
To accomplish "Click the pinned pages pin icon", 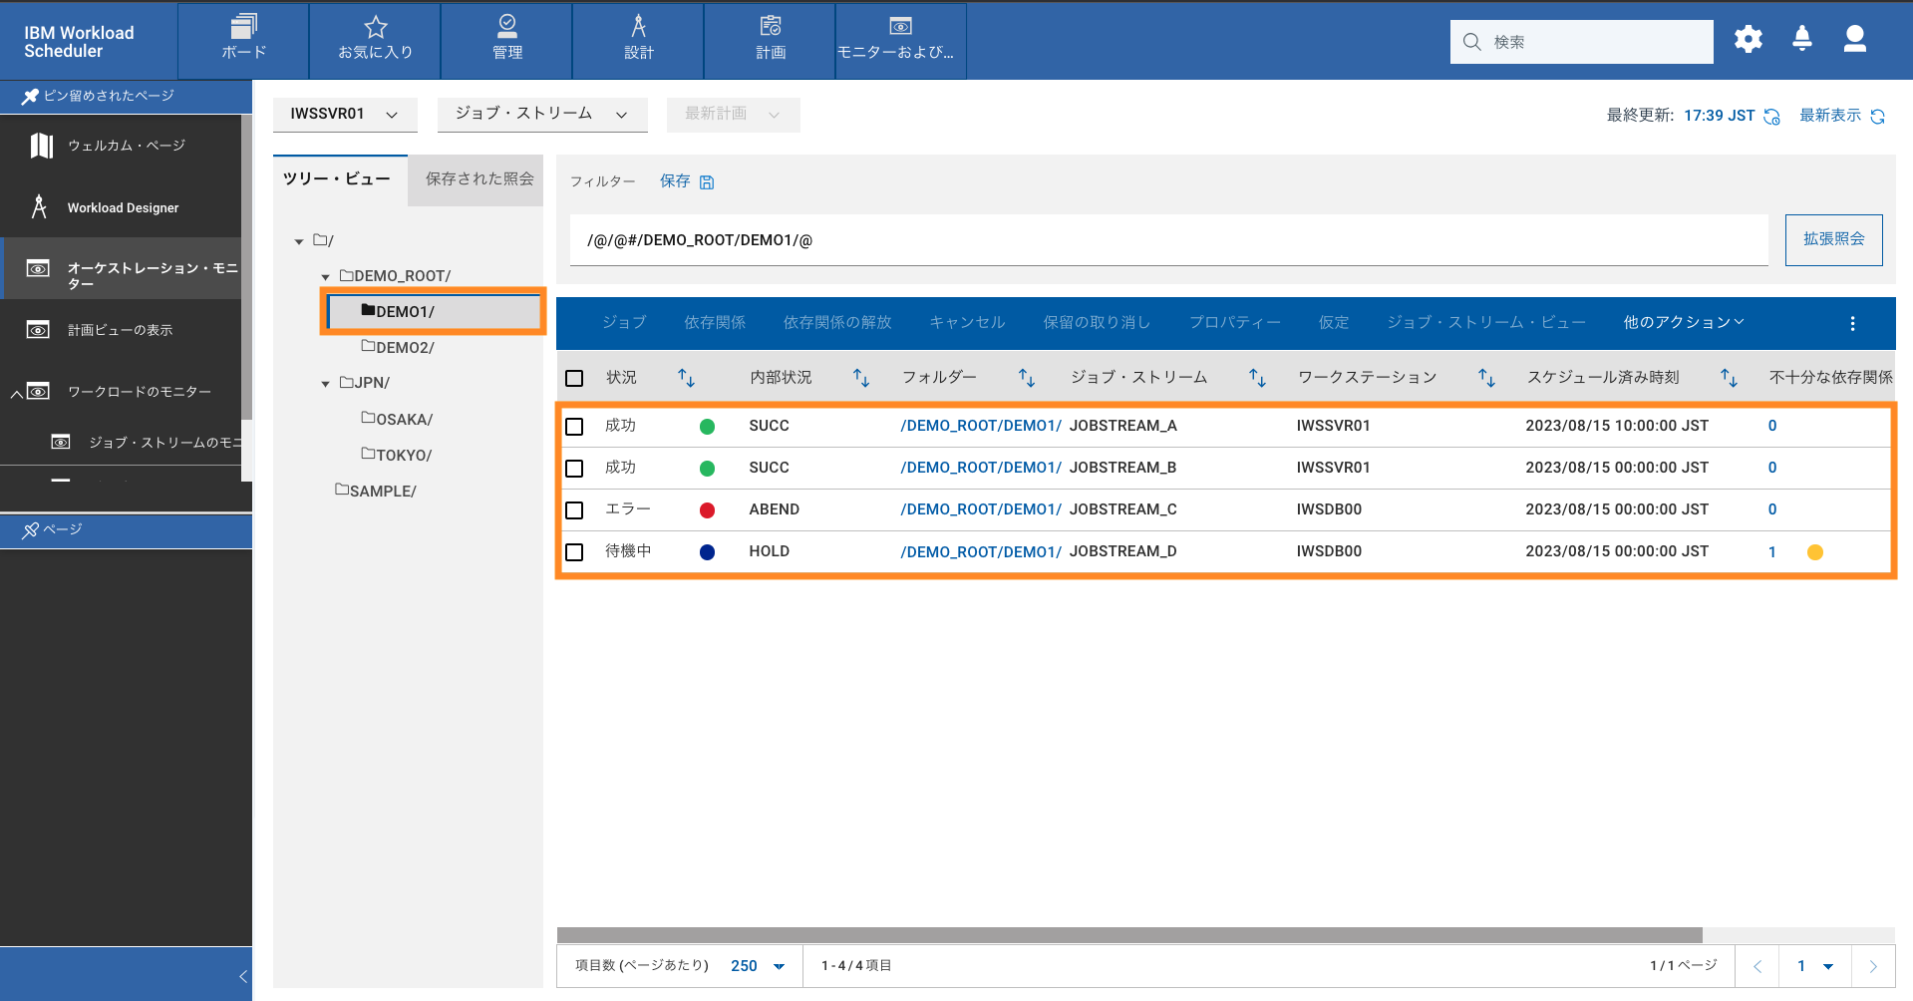I will (31, 97).
